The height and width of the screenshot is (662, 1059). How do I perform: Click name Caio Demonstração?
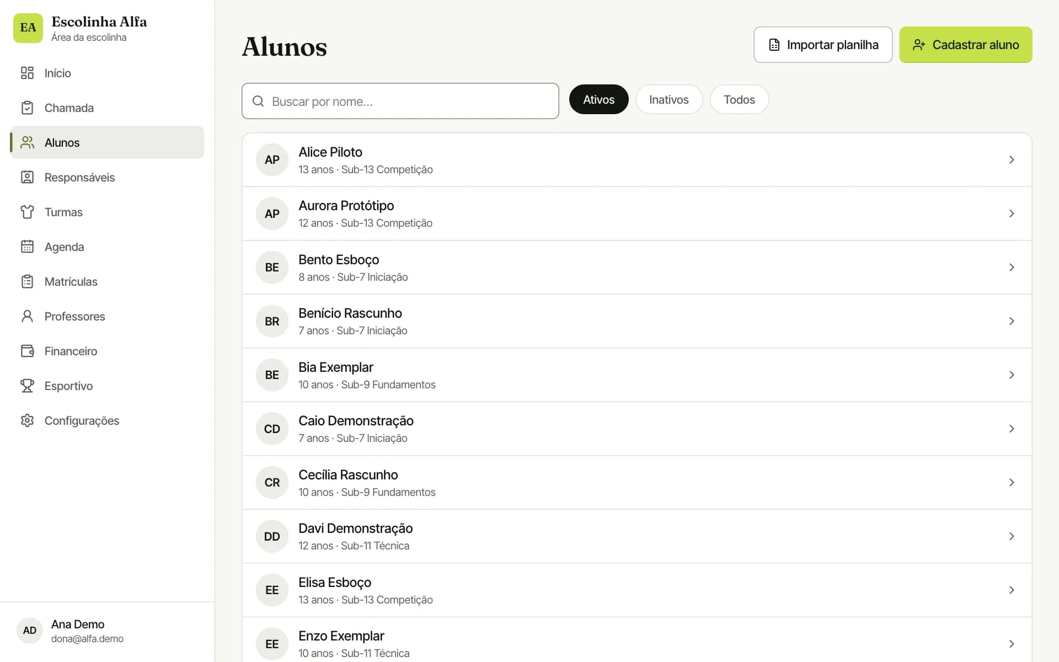[356, 421]
